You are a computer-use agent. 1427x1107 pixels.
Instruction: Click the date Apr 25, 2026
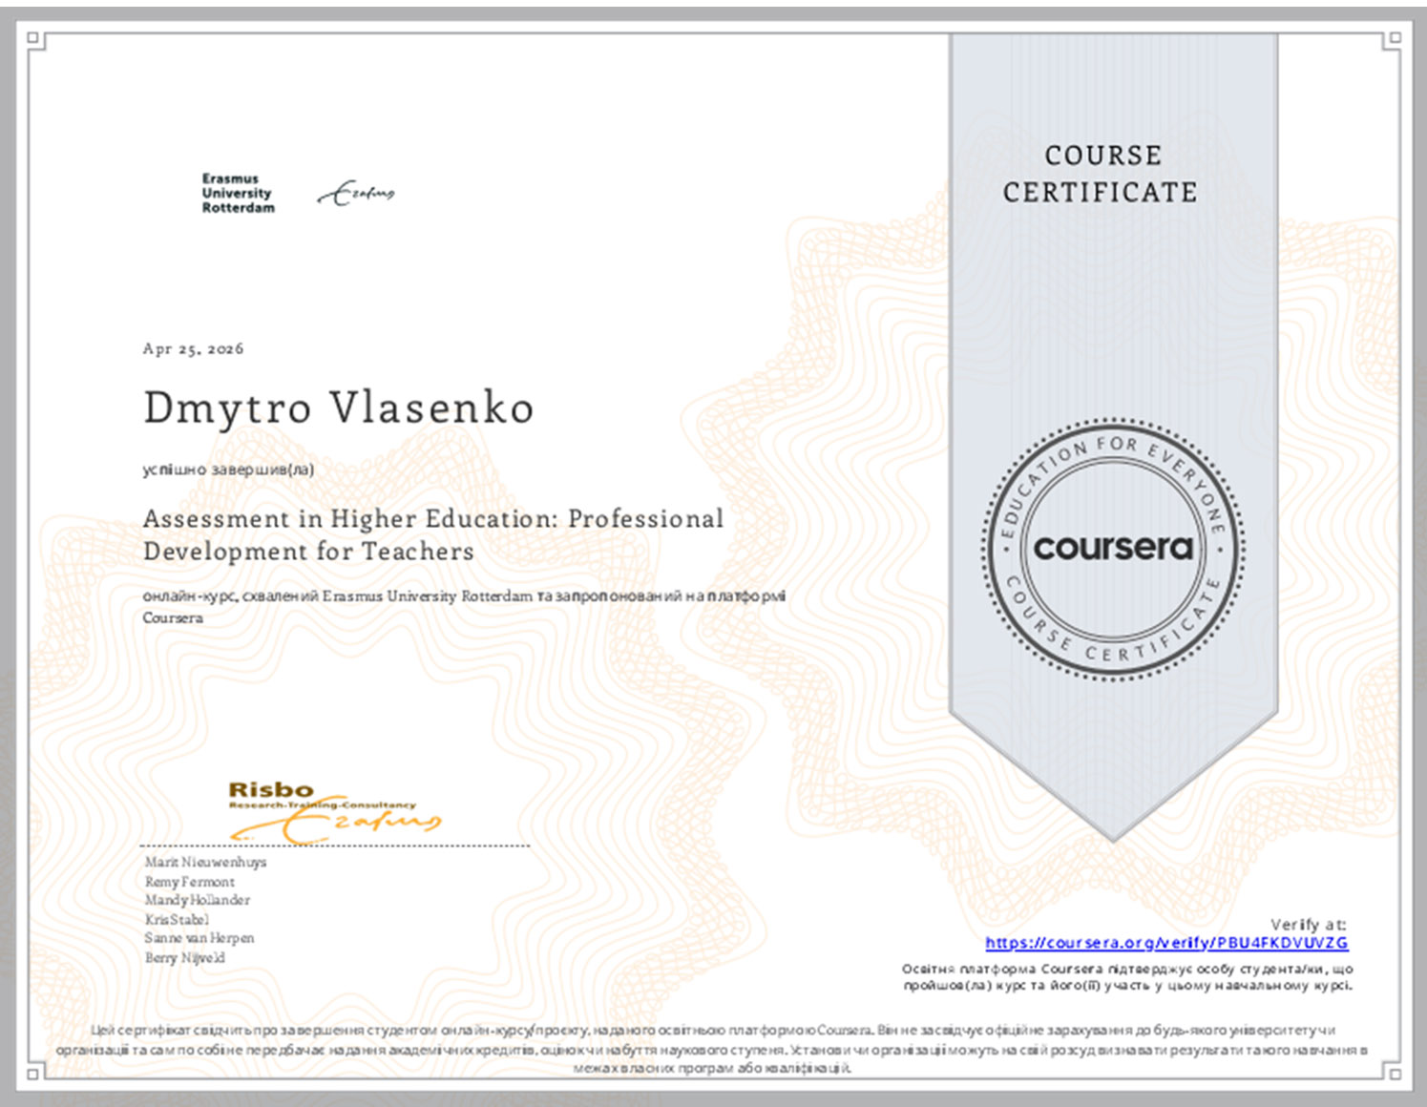click(x=193, y=348)
